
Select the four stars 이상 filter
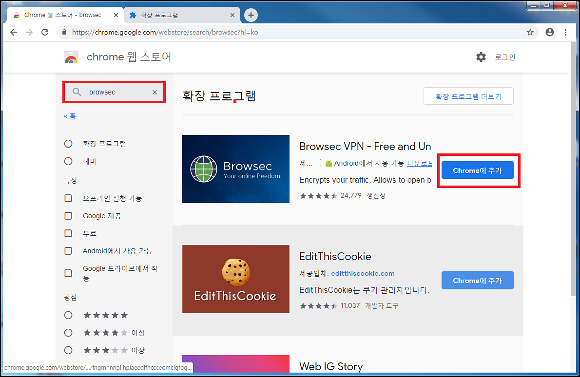(68, 333)
